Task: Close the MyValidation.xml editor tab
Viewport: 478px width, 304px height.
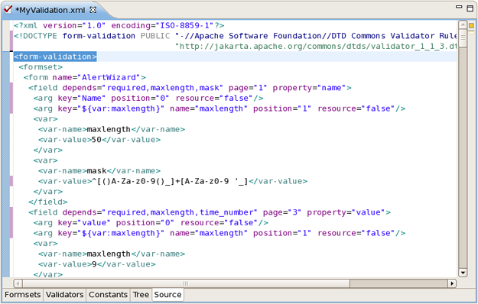Action: (93, 10)
